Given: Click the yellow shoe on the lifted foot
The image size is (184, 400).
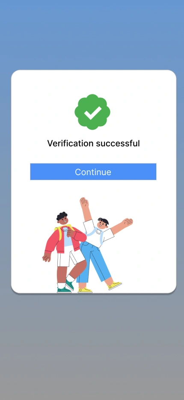Looking at the screenshot, I should tap(115, 285).
